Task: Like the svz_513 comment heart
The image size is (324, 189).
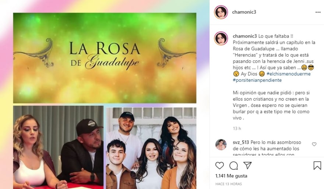Action: coord(314,144)
